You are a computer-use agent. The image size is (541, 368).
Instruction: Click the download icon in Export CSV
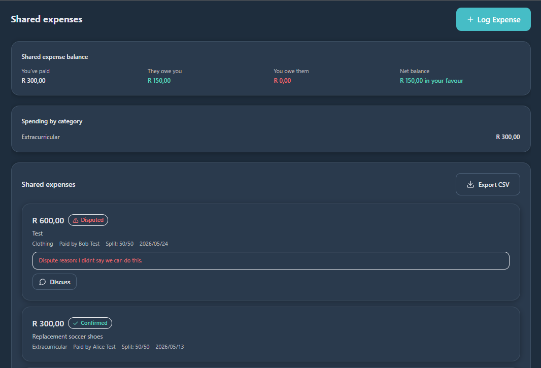point(470,184)
